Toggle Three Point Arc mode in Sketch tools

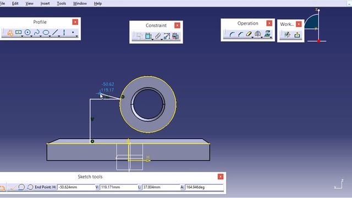(30, 187)
